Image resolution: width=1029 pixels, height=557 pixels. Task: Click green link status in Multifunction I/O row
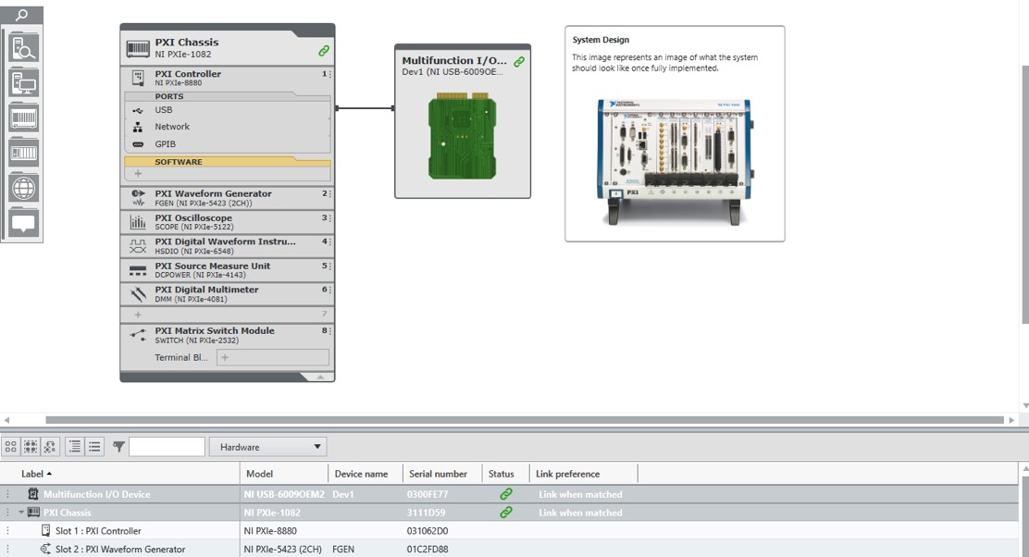tap(506, 494)
